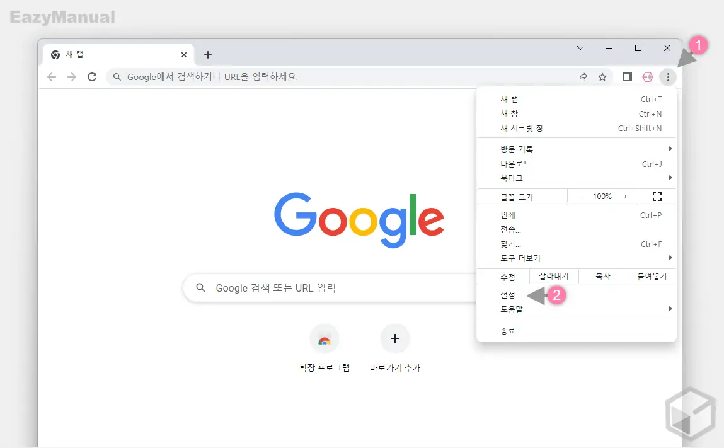Image resolution: width=724 pixels, height=448 pixels.
Task: Click the share page icon in address bar
Action: point(582,77)
